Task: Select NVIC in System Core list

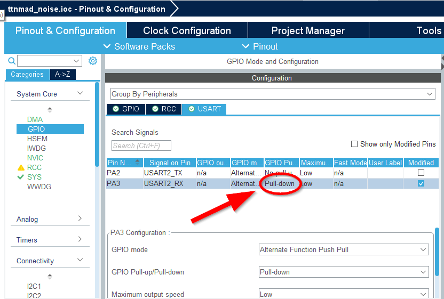Action: (x=35, y=158)
